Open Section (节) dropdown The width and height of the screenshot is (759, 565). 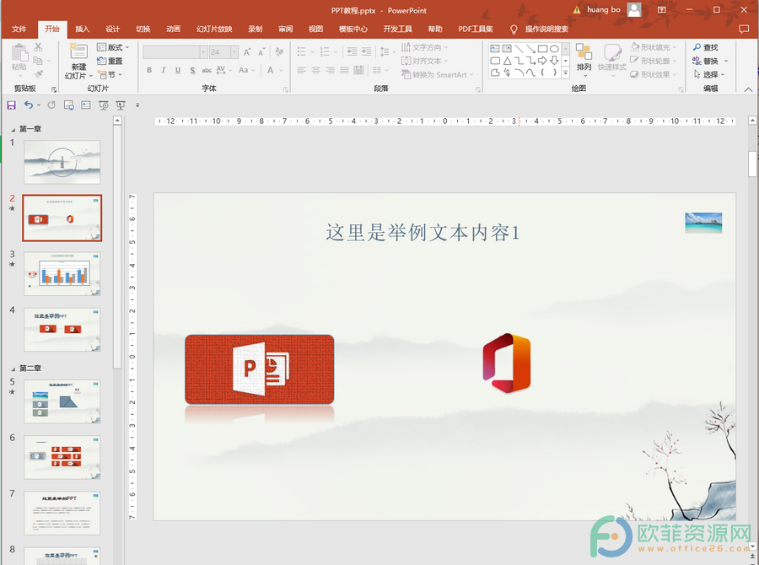110,74
